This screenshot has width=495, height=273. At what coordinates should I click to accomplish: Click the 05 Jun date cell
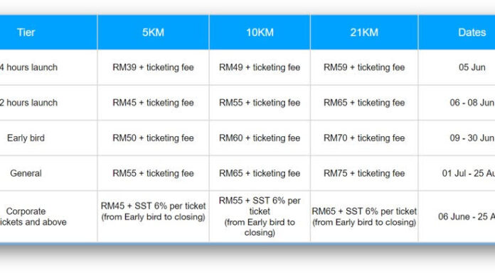click(x=457, y=67)
